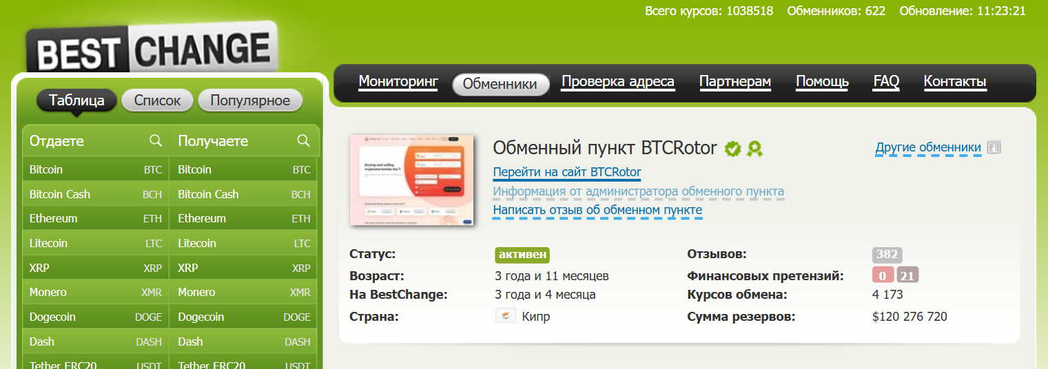The image size is (1048, 369).
Task: Switch to Популярное tab
Action: 250,101
